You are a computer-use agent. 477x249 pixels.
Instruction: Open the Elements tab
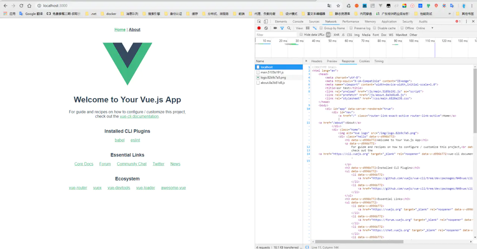click(281, 22)
